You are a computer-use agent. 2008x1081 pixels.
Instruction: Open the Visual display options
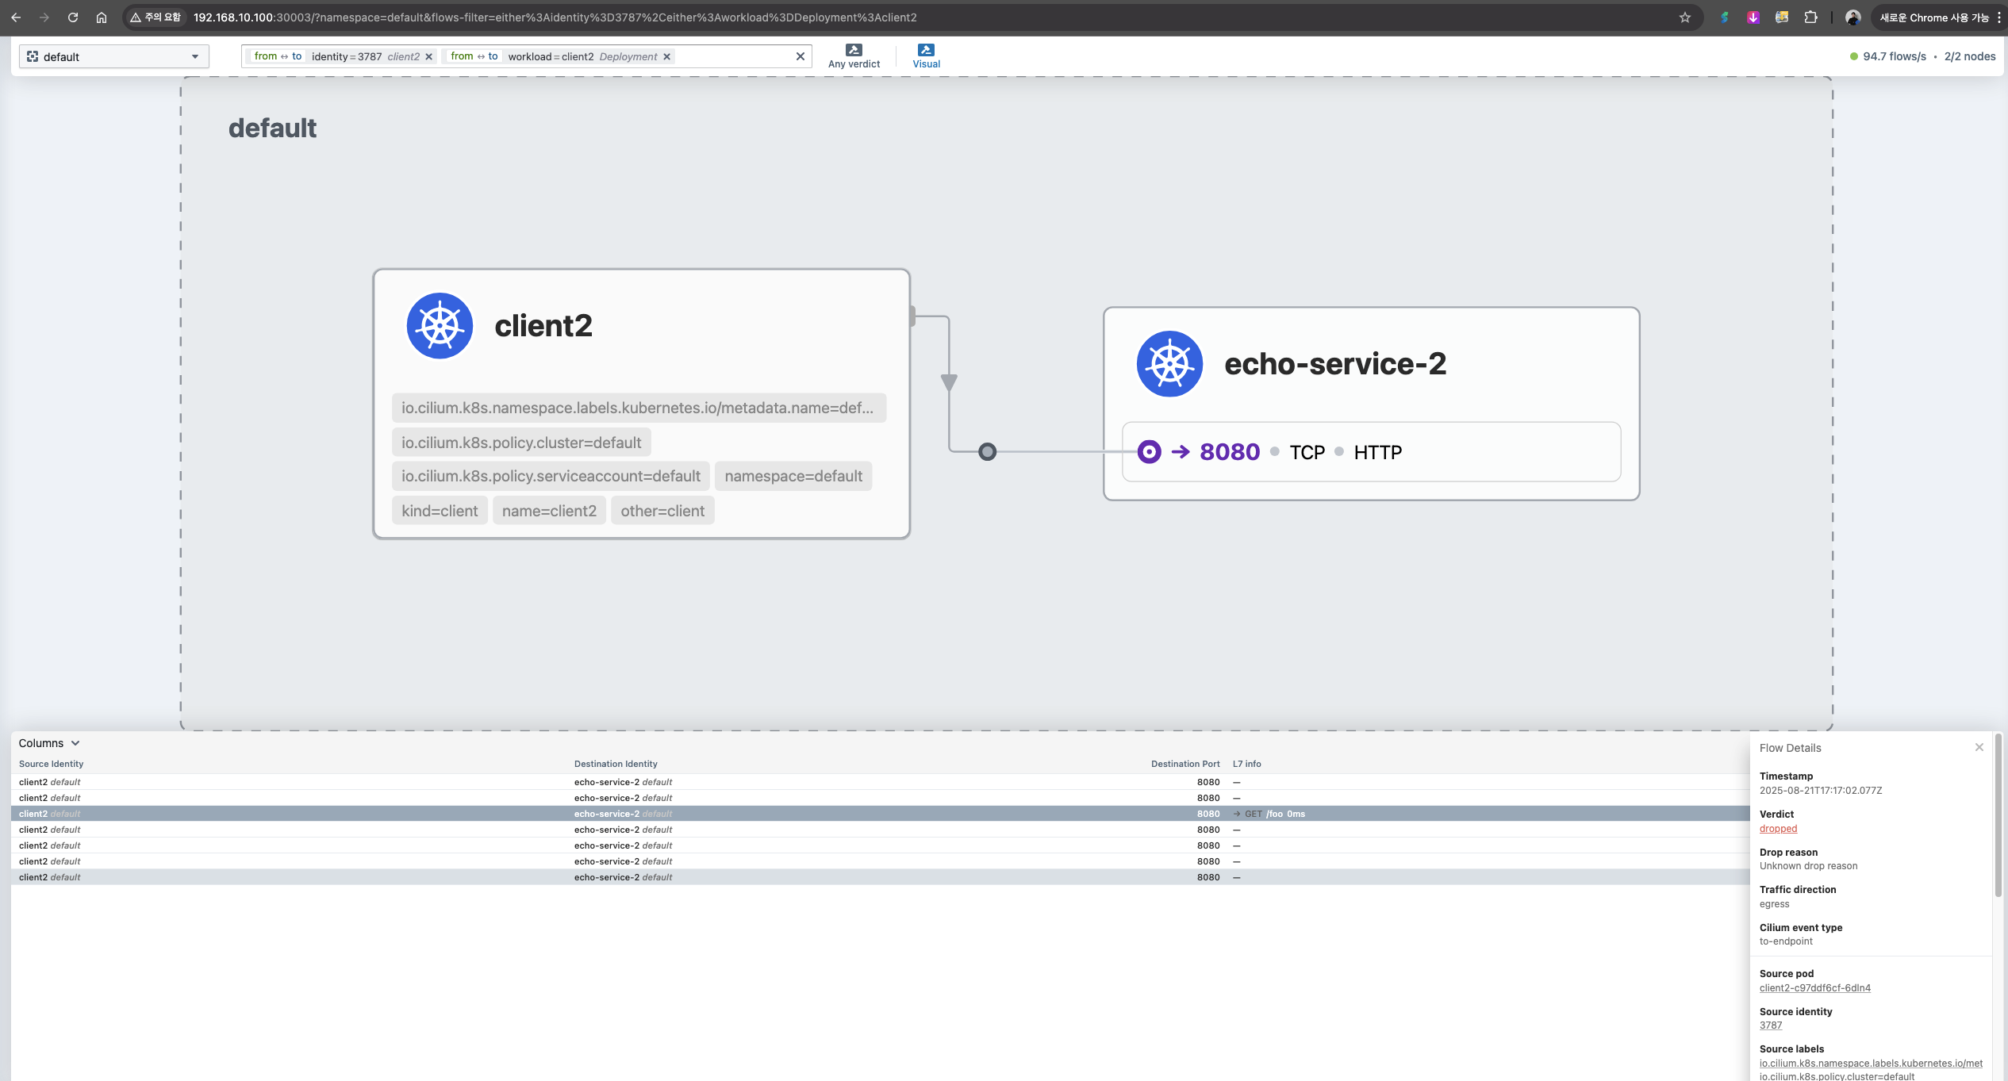[x=926, y=56]
